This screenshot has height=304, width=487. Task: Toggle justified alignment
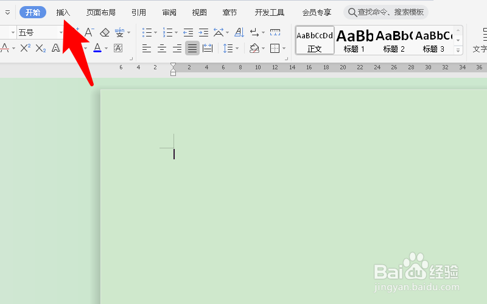(x=192, y=48)
